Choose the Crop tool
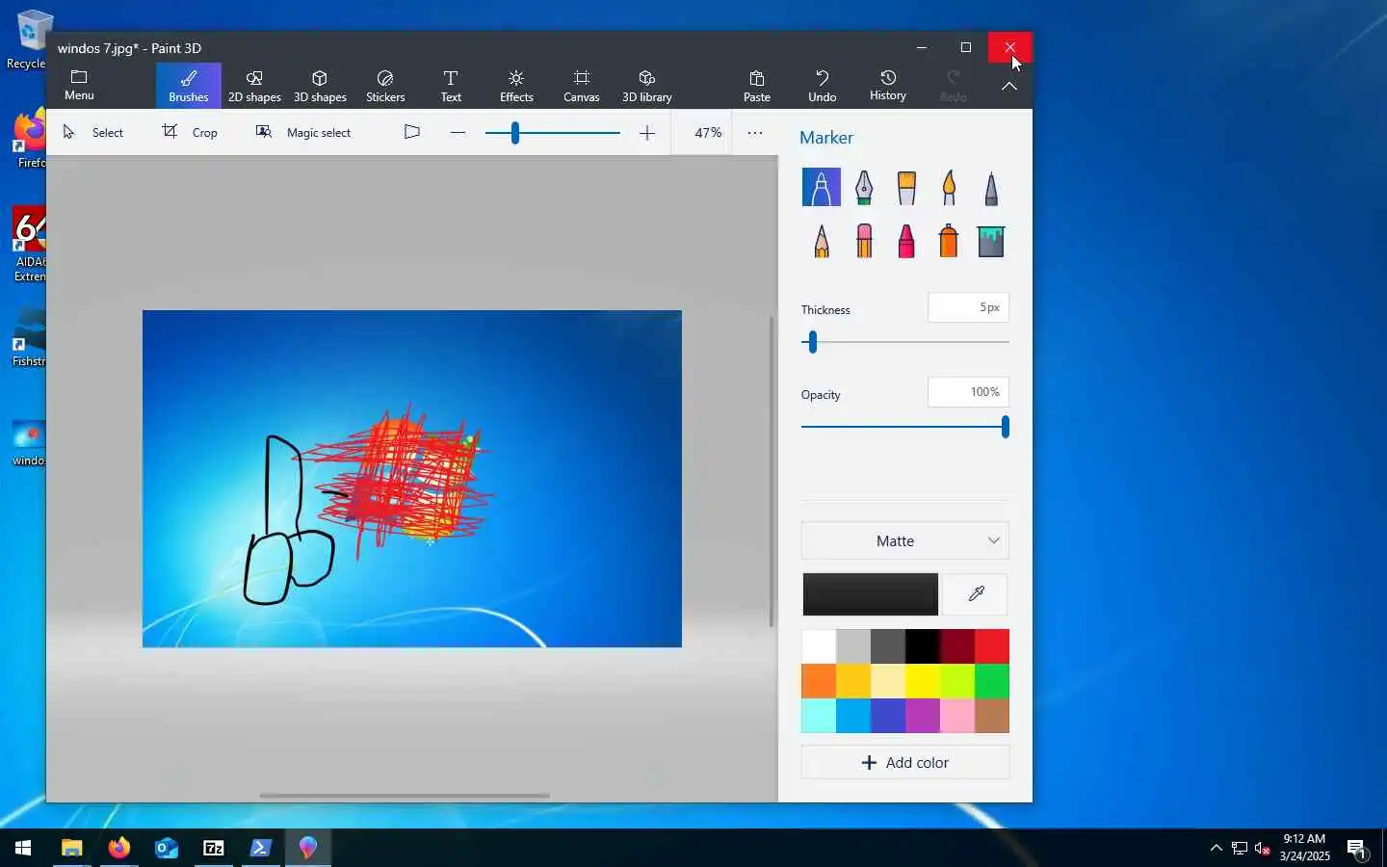1387x867 pixels. tap(190, 132)
